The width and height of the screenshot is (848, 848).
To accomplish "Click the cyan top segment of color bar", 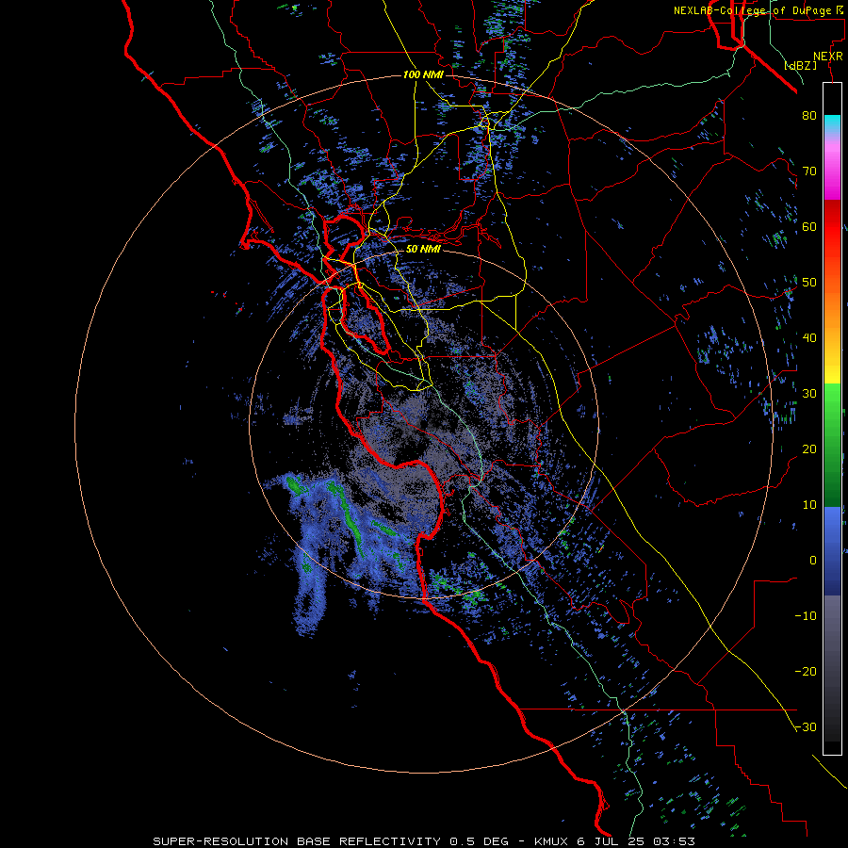I will (x=832, y=123).
